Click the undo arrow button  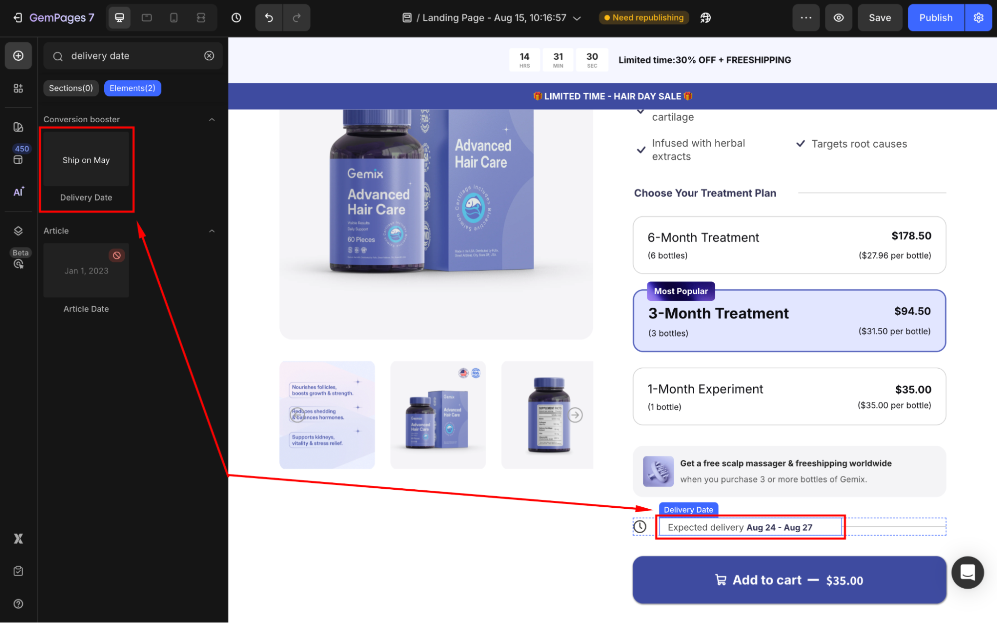[269, 18]
